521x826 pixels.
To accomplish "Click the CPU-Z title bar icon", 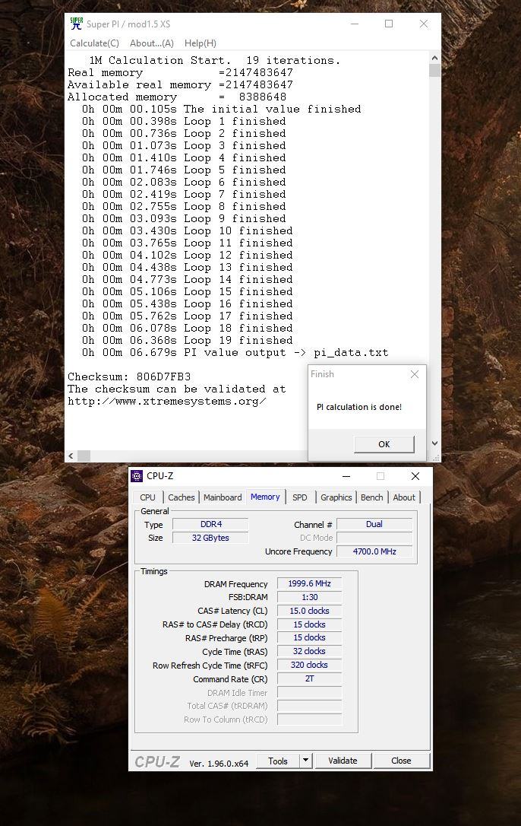I will point(137,476).
